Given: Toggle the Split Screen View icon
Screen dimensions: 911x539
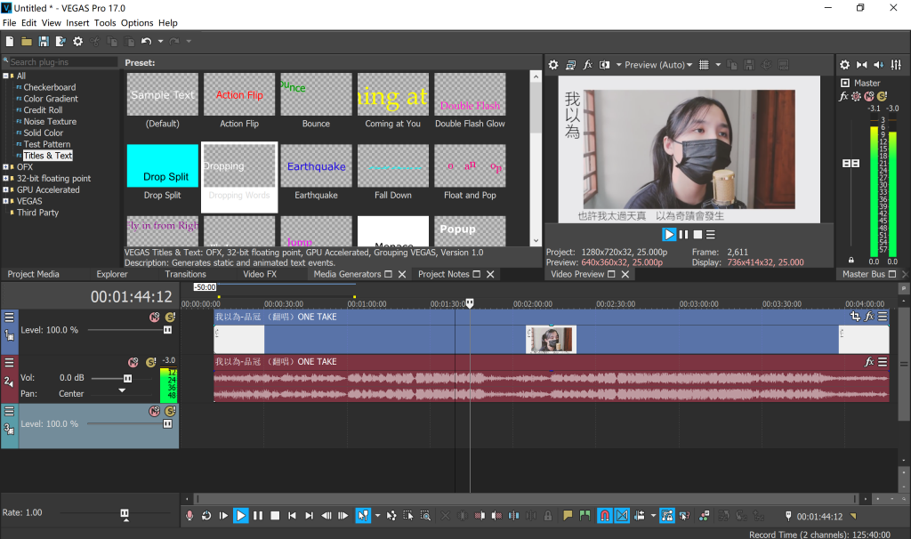Looking at the screenshot, I should (x=604, y=64).
